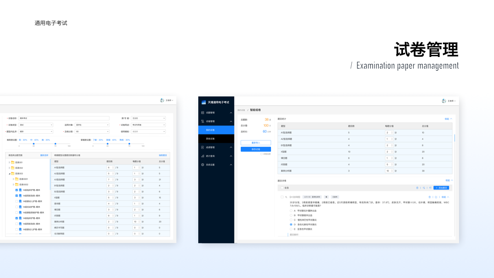This screenshot has height=278, width=494.
Task: Click the 目录002 folder icon
Action: click(13, 168)
